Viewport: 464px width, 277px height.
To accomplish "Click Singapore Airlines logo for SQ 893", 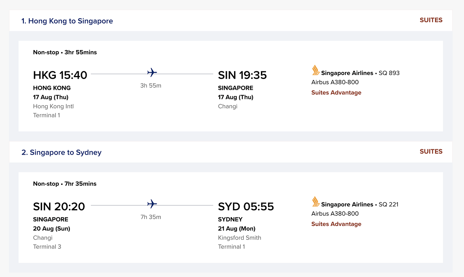I will [x=315, y=70].
